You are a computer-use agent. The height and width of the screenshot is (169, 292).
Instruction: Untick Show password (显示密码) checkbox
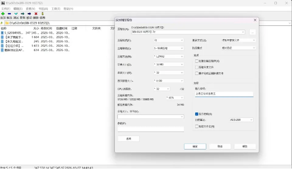(197, 114)
